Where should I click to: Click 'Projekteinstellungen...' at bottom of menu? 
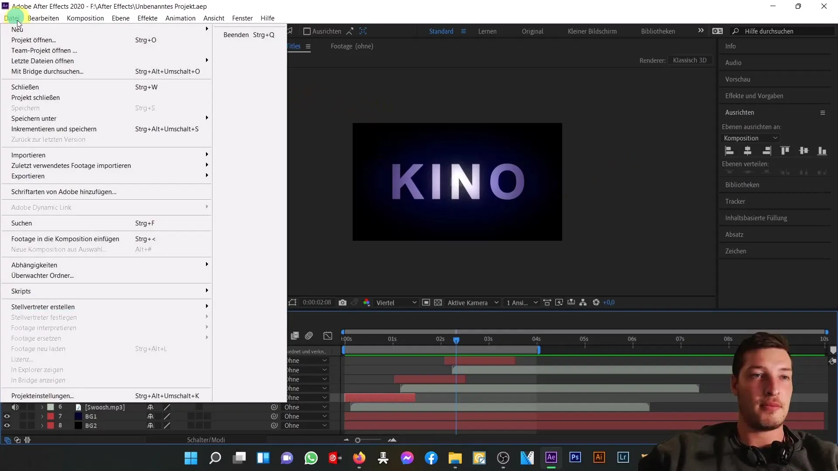(x=42, y=395)
